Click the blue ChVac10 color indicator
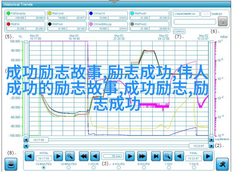Image resolution: width=233 pixels, height=172 pixels. click(91, 13)
